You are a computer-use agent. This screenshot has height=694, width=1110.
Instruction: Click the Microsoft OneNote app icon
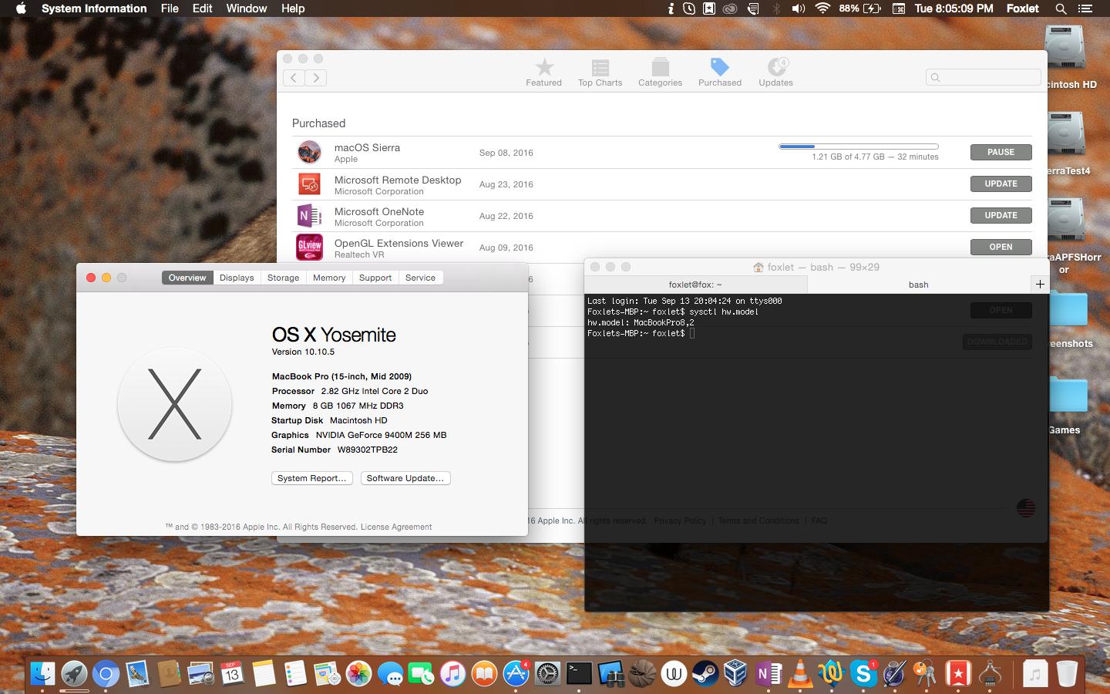click(x=309, y=216)
